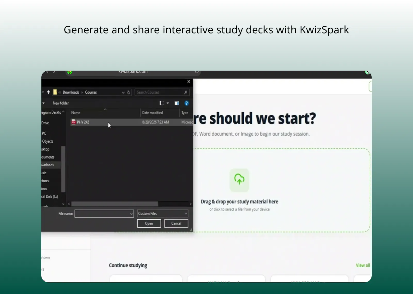This screenshot has width=413, height=294.
Task: Select Drive in the navigation pane
Action: tap(45, 123)
